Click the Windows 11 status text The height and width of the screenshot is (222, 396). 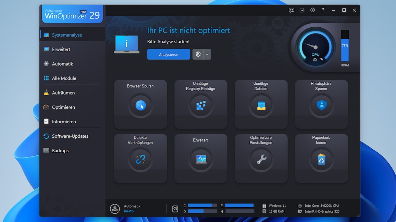277,206
